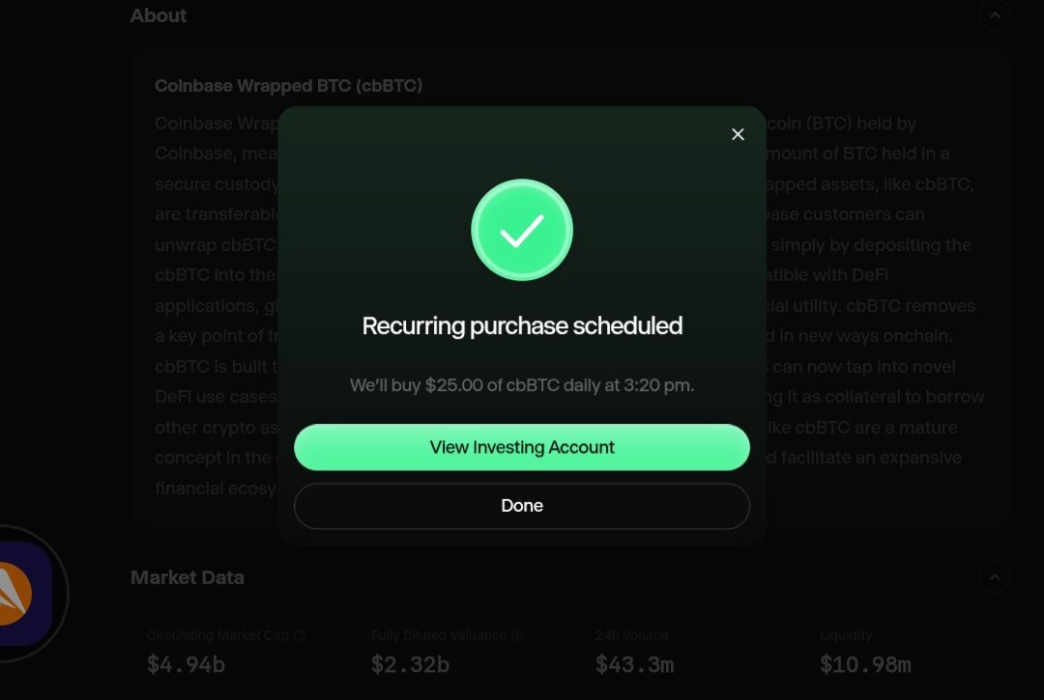Close the recurring purchase dialog with X
The image size is (1044, 700).
[x=738, y=134]
